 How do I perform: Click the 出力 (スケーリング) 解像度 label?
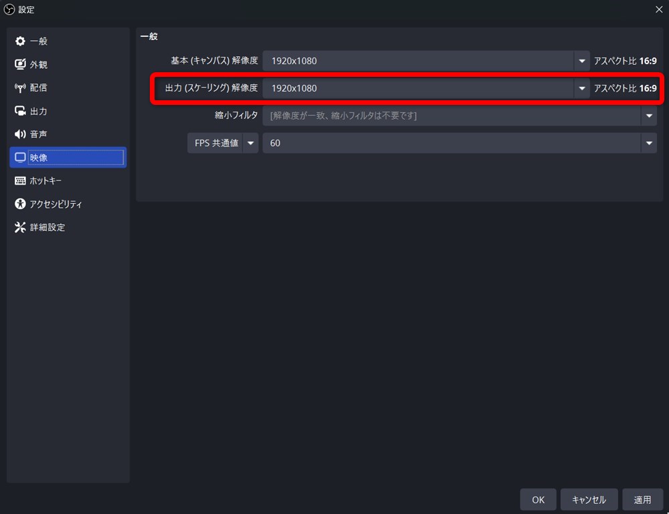point(211,88)
